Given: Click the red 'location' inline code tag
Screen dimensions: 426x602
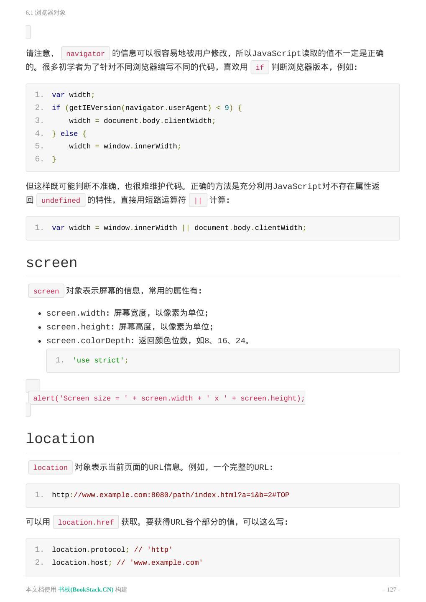Looking at the screenshot, I should tap(50, 467).
